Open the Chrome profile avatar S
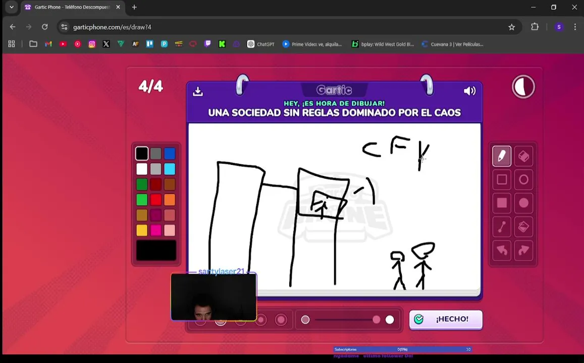Image resolution: width=584 pixels, height=363 pixels. [559, 27]
